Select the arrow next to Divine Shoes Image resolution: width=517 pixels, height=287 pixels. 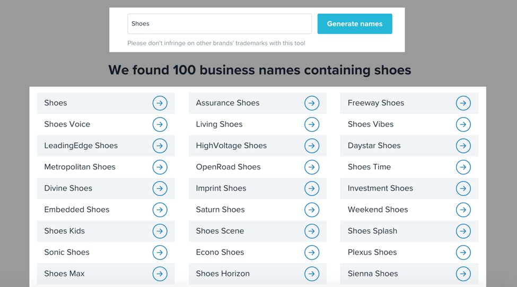point(160,189)
